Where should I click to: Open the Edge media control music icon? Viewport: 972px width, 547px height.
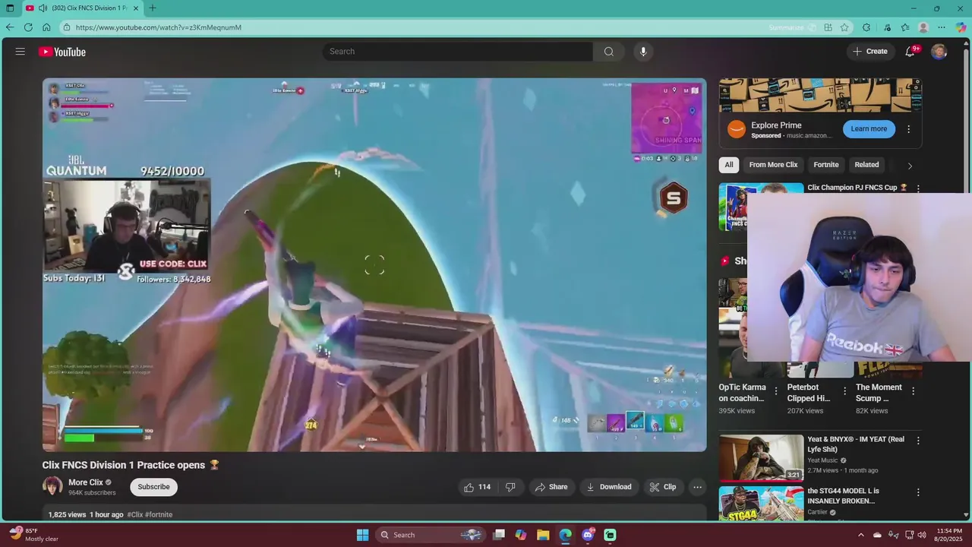(886, 27)
